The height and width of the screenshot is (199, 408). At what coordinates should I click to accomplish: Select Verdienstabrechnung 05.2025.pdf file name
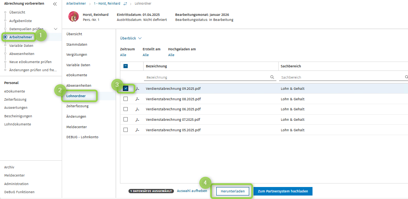coord(173,130)
